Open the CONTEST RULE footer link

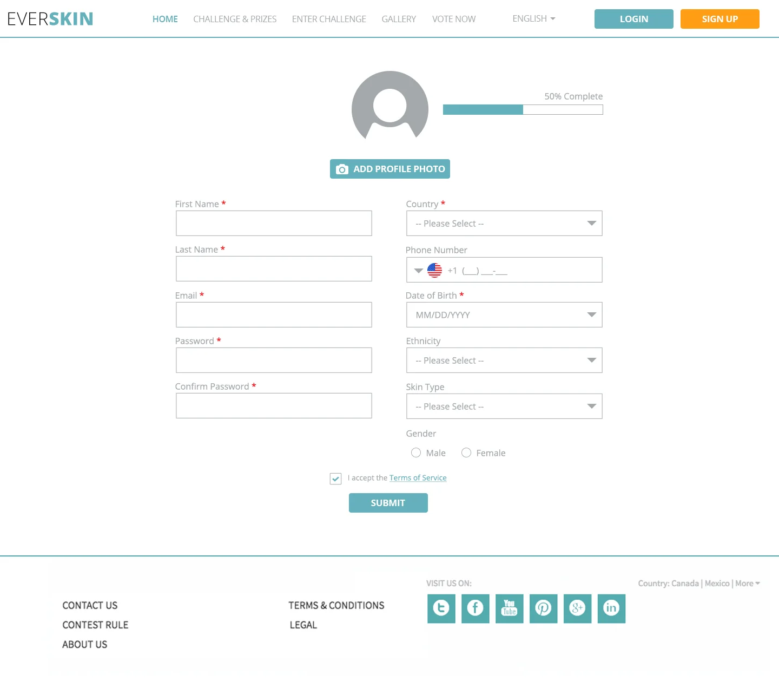click(95, 625)
